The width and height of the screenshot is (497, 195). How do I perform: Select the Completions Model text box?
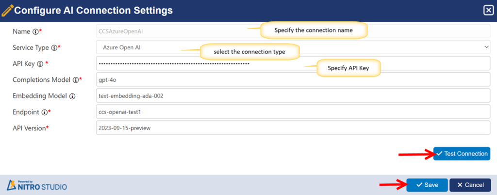click(x=293, y=79)
